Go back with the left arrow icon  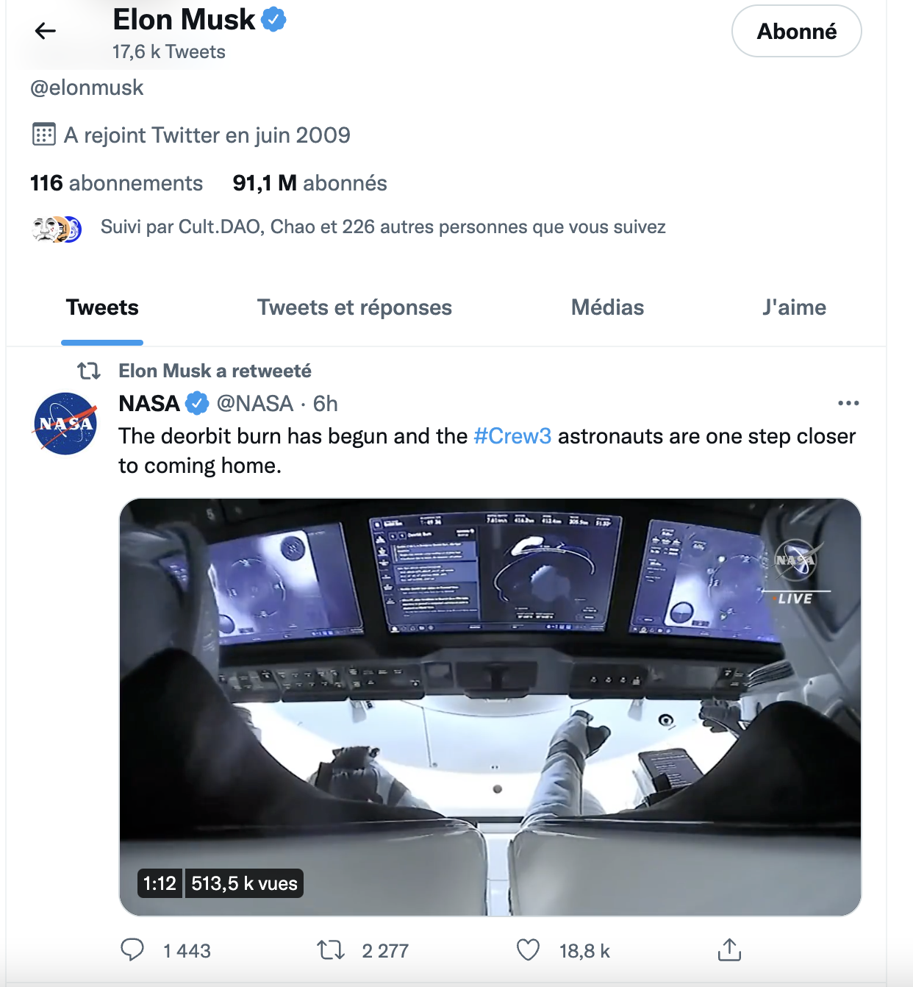(46, 31)
